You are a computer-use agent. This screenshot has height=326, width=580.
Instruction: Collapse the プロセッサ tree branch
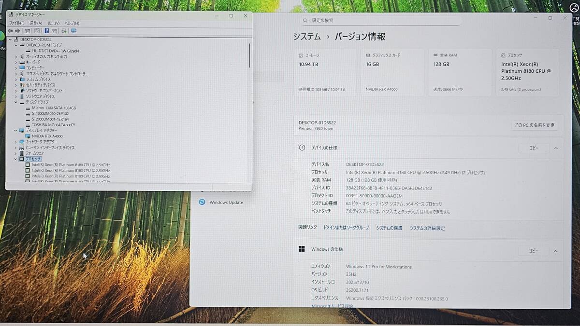point(16,159)
